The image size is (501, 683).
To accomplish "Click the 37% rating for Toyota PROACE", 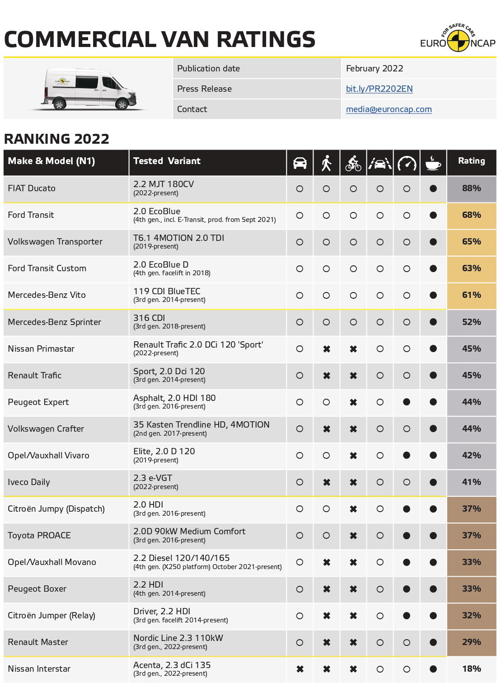I will coord(472,536).
